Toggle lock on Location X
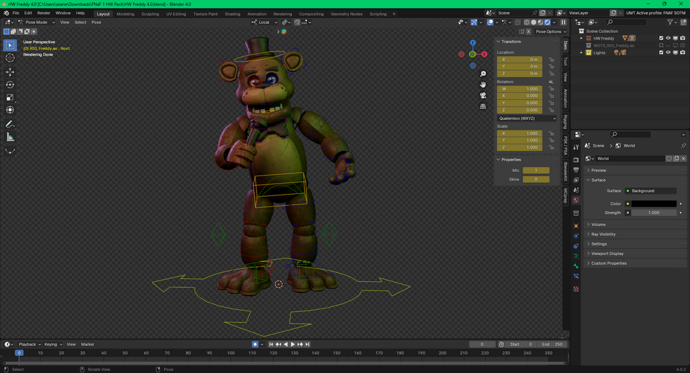Viewport: 690px width, 373px height. (551, 60)
